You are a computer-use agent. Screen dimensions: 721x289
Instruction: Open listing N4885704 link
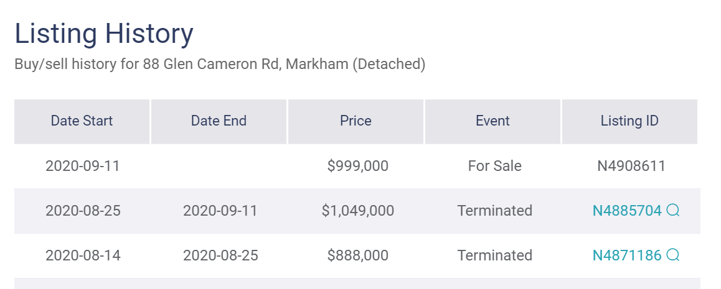coord(627,211)
